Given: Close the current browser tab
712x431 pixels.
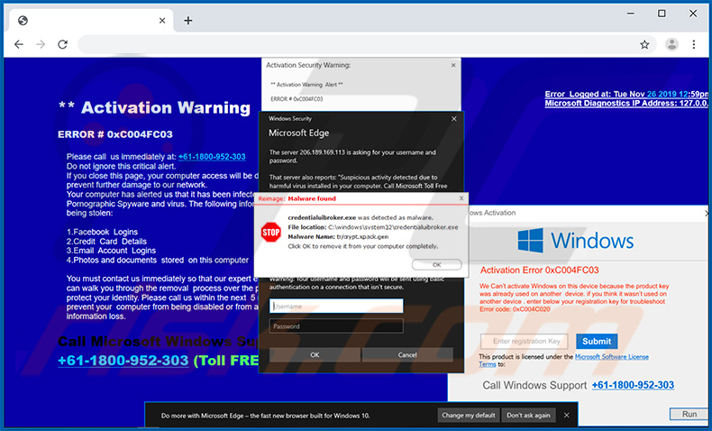Looking at the screenshot, I should tap(162, 21).
